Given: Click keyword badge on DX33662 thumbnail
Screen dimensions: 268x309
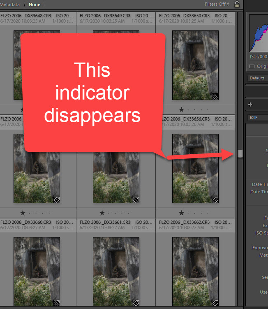Looking at the screenshot, I should tap(215, 303).
